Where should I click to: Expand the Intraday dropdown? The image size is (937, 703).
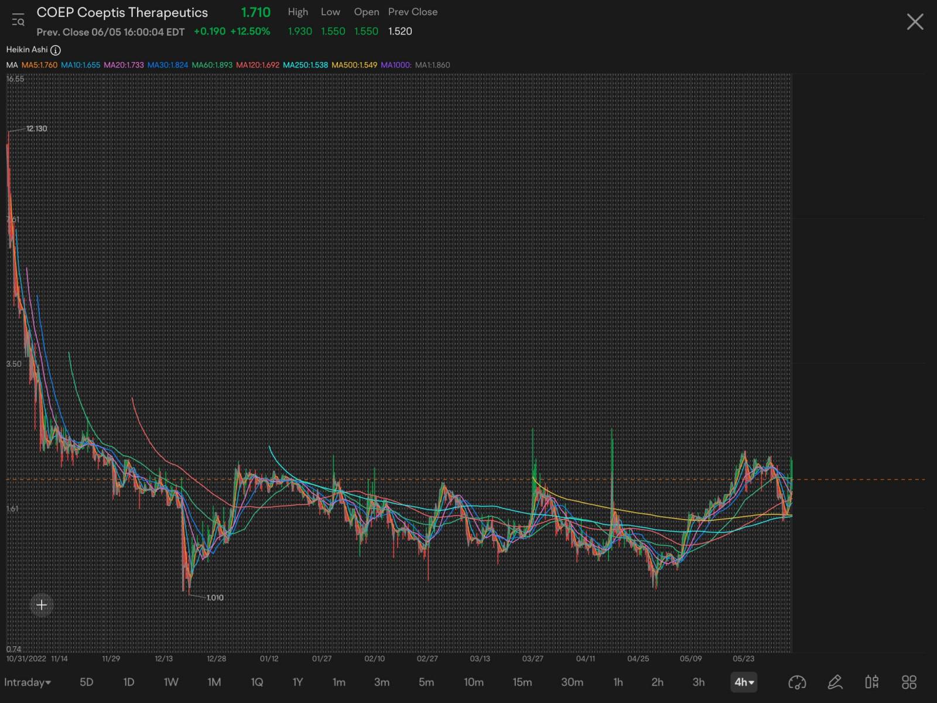[28, 682]
